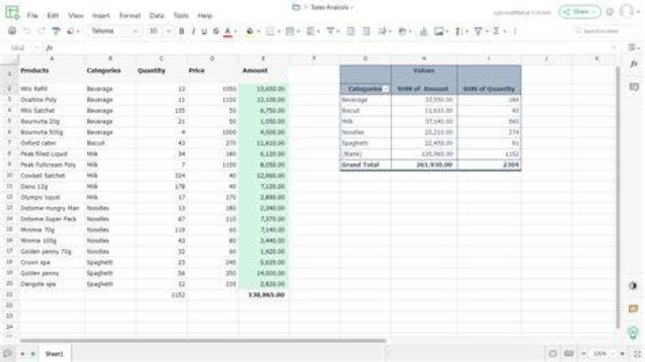Open the Tools menu
The height and width of the screenshot is (362, 645).
point(181,15)
